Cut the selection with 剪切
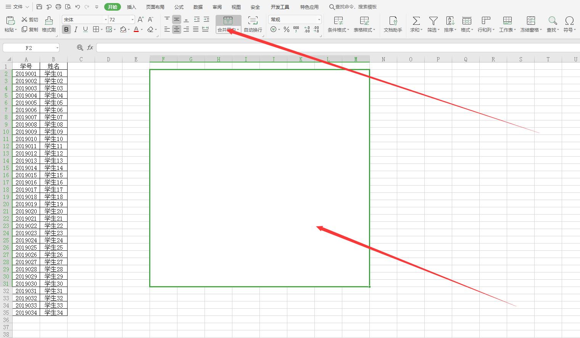This screenshot has height=338, width=580. tap(30, 19)
